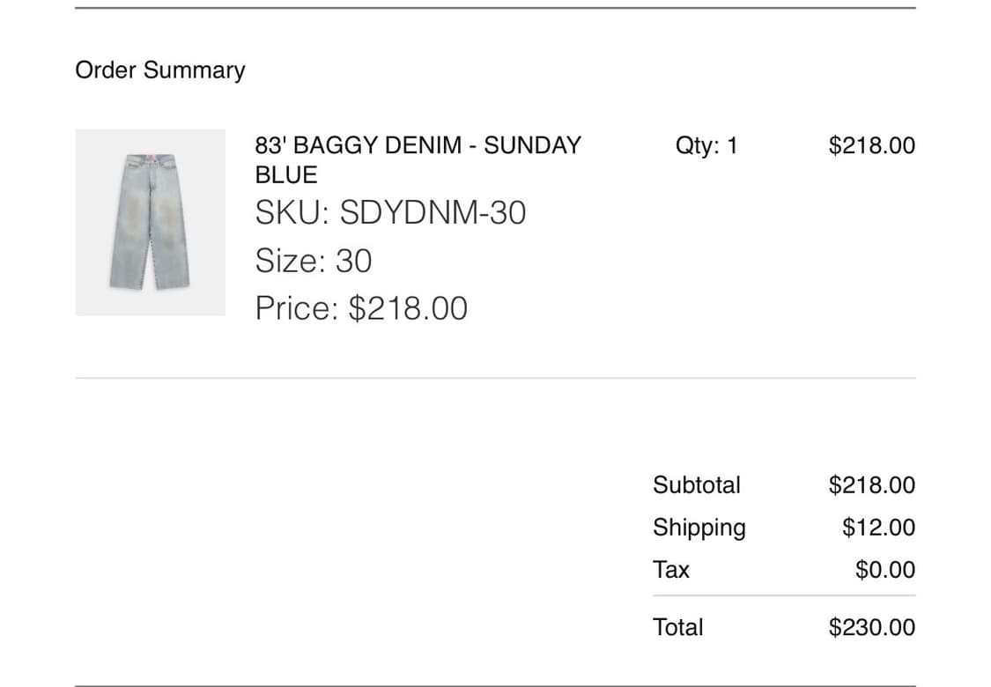Click the bottom border line below the Total
This screenshot has width=991, height=687.
pos(495,685)
